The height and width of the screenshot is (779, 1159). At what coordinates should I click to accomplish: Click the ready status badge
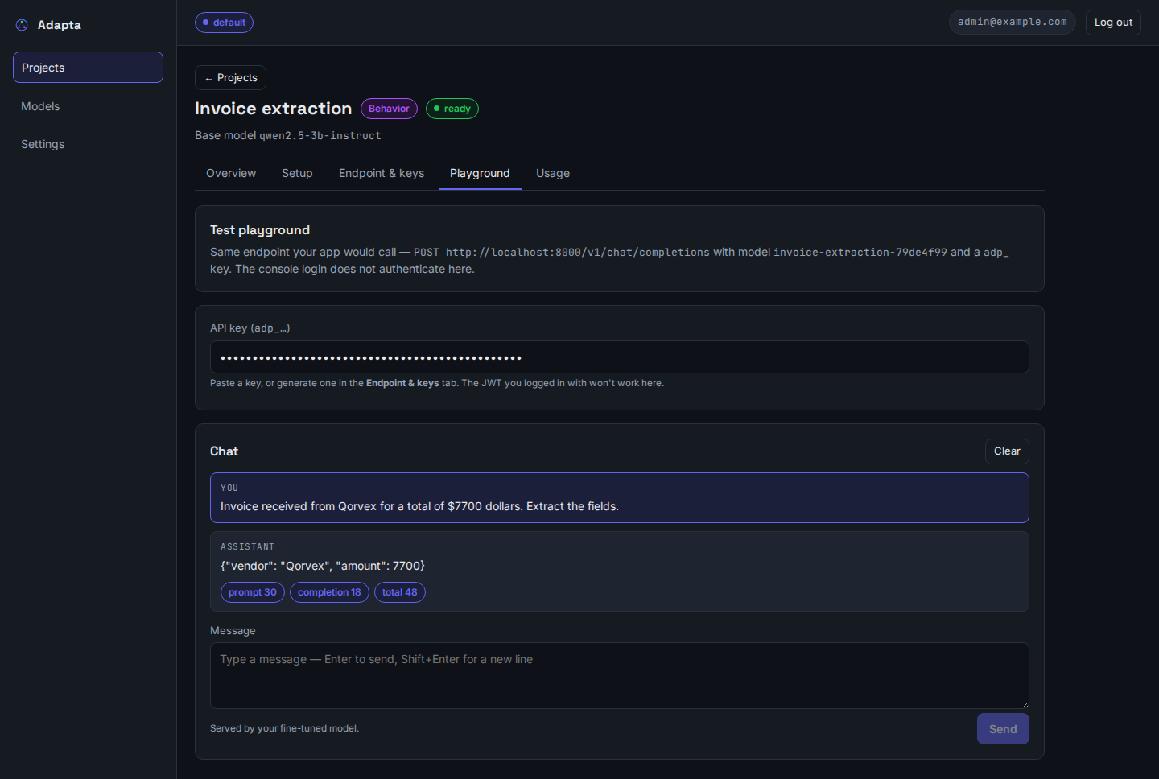(x=452, y=109)
